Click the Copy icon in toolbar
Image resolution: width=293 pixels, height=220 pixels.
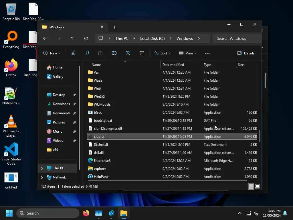pos(86,53)
